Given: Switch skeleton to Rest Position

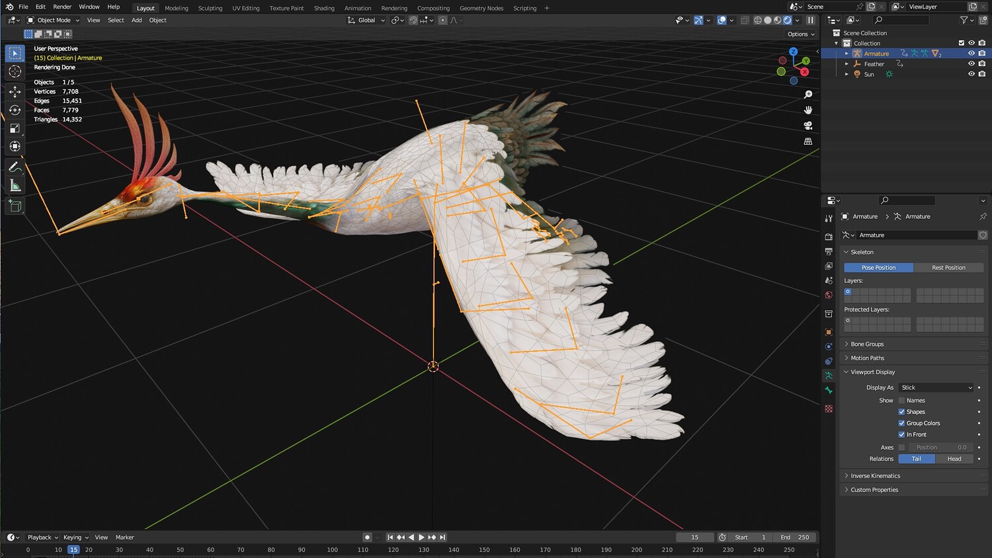Looking at the screenshot, I should (948, 268).
